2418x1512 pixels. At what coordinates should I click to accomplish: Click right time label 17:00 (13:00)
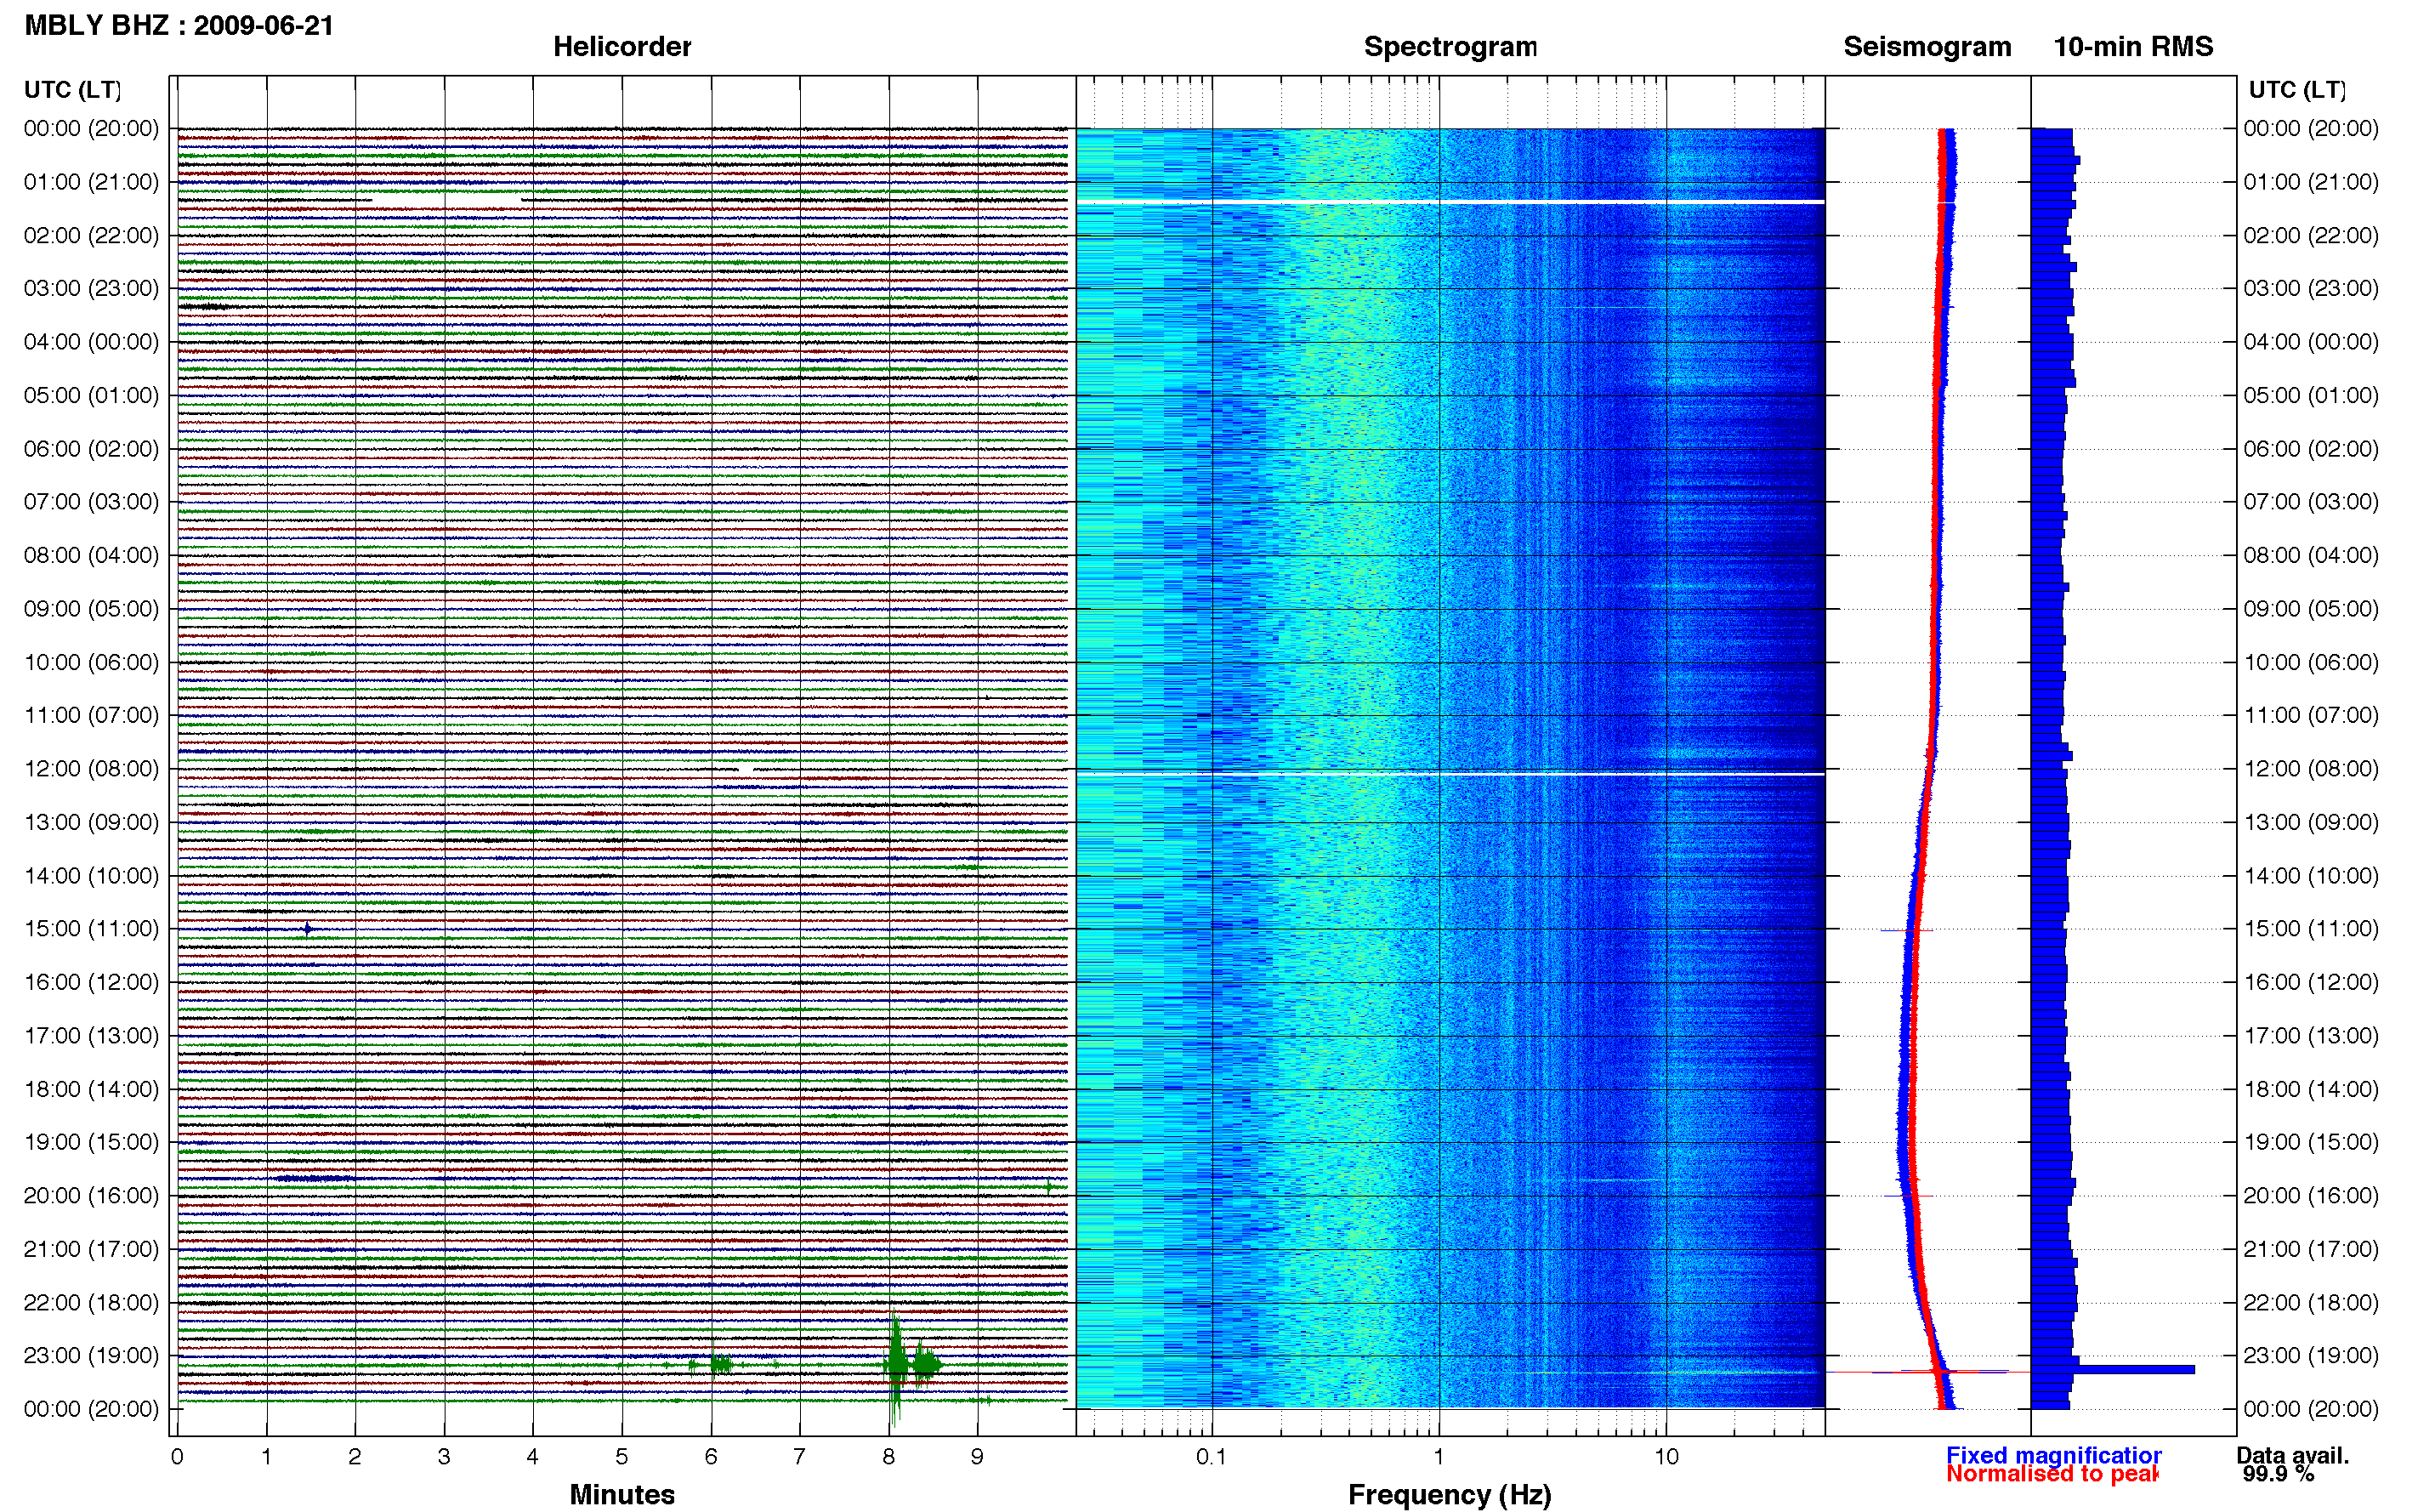click(x=2310, y=1035)
